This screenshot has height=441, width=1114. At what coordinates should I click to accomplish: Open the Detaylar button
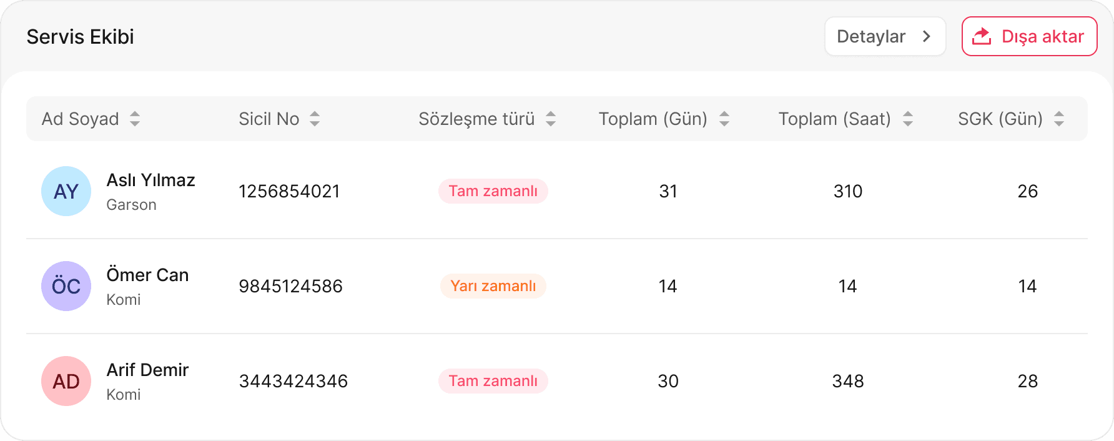click(871, 36)
